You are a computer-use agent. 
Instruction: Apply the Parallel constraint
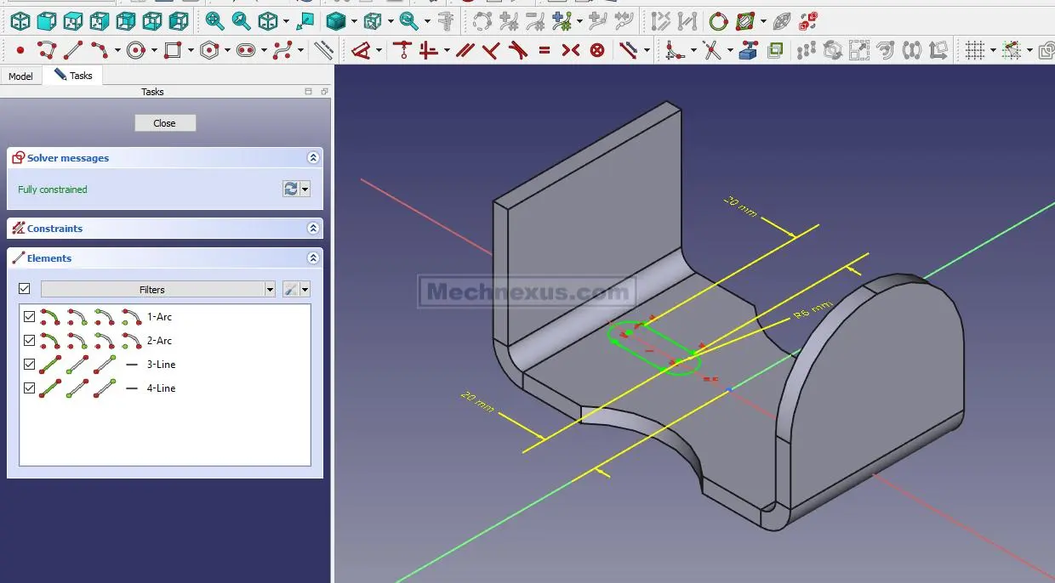[x=465, y=51]
